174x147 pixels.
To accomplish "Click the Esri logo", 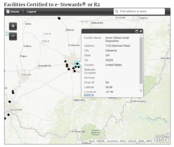I will (162, 139).
